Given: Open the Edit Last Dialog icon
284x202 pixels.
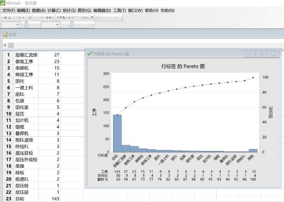Looking at the screenshot, I should pyautogui.click(x=30, y=17).
